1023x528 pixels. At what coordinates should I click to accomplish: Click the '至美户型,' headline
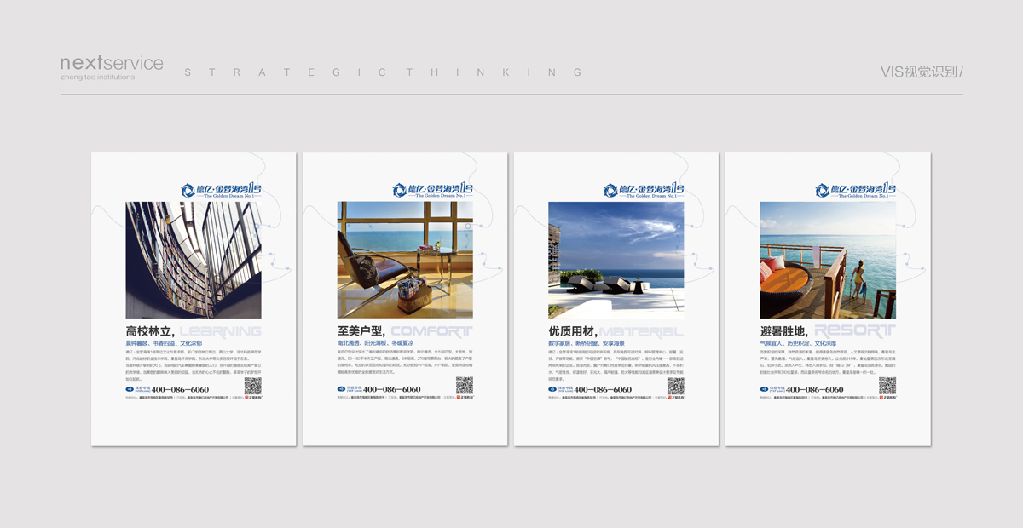pos(363,331)
